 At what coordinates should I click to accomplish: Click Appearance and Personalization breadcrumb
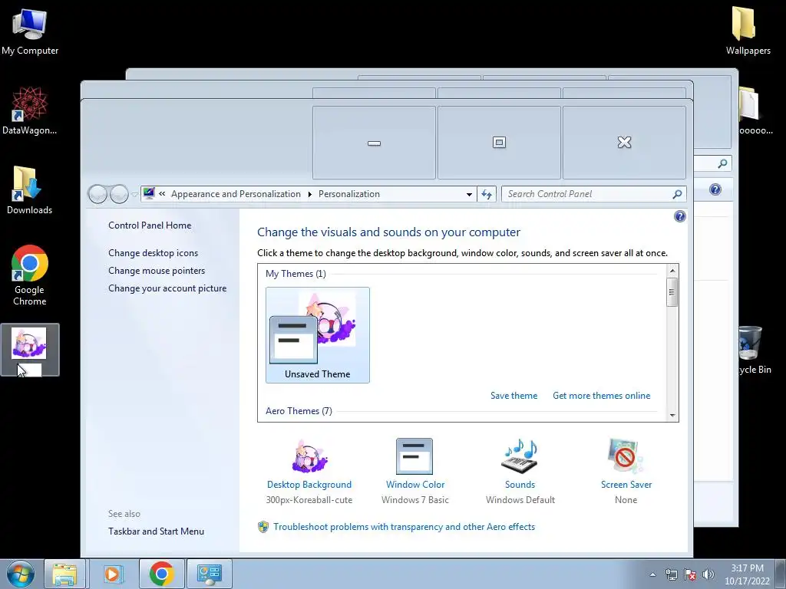click(x=236, y=194)
